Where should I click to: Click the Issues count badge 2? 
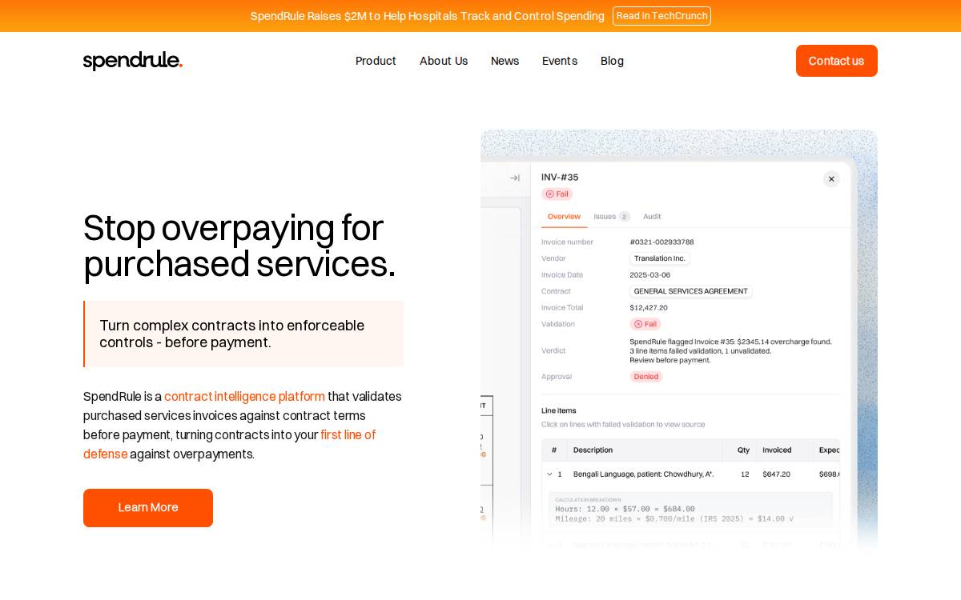coord(625,217)
